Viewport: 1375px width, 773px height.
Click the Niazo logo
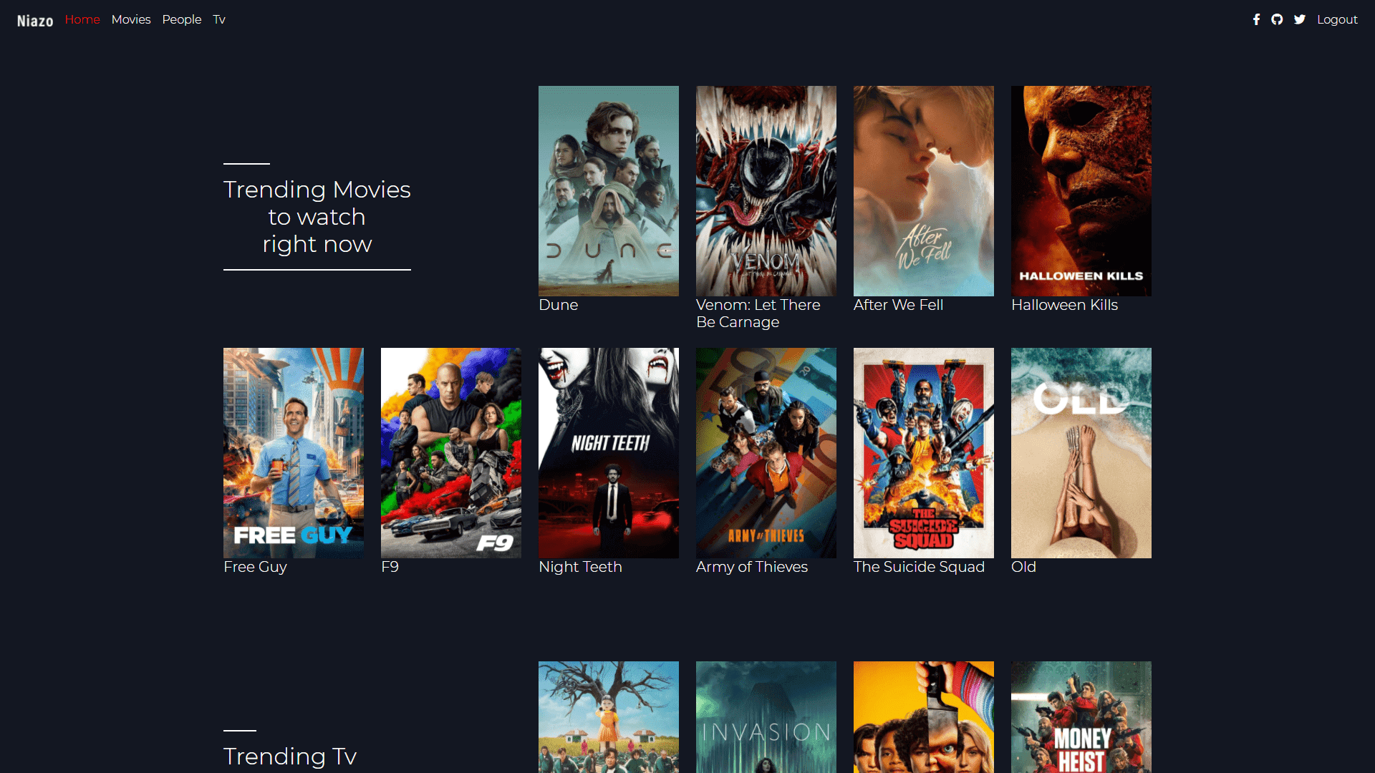[35, 21]
